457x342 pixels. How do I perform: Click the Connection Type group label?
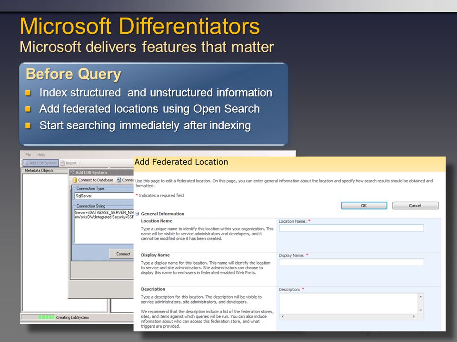click(90, 189)
